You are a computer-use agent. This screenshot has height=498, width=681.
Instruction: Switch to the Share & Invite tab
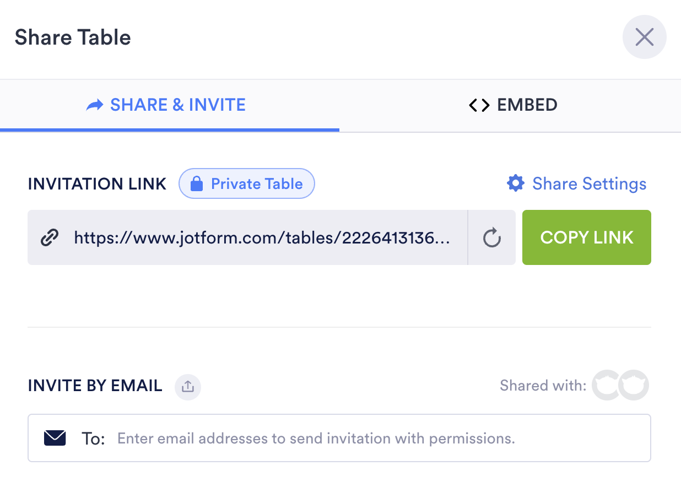coord(166,105)
